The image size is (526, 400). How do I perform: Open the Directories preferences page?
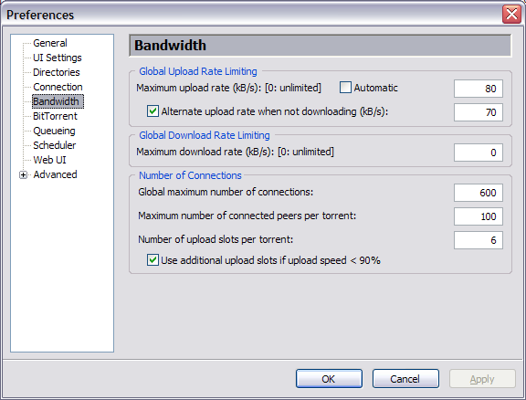pos(57,72)
